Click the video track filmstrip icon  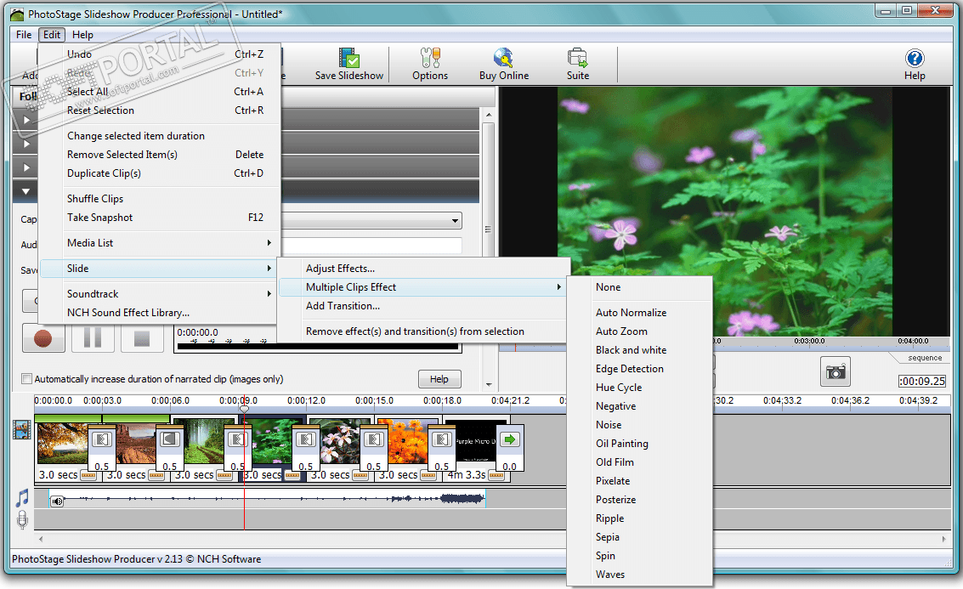pos(22,430)
